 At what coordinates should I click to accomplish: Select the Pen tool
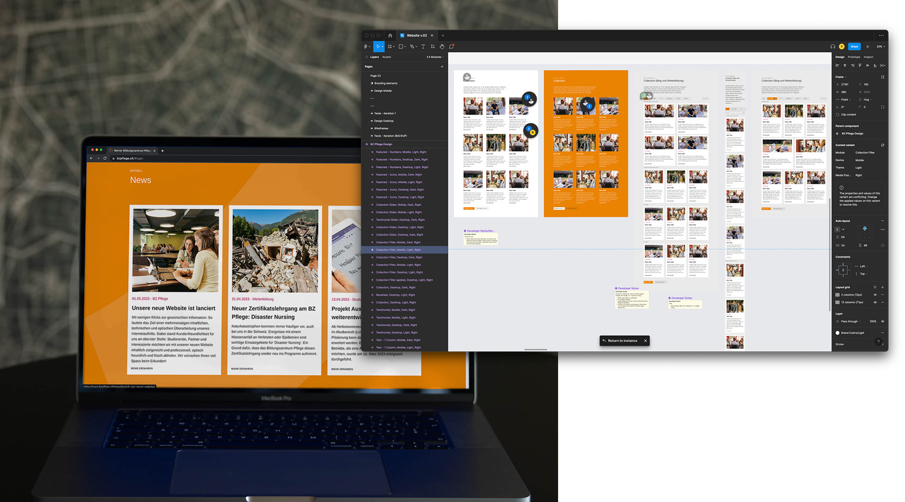click(x=413, y=47)
